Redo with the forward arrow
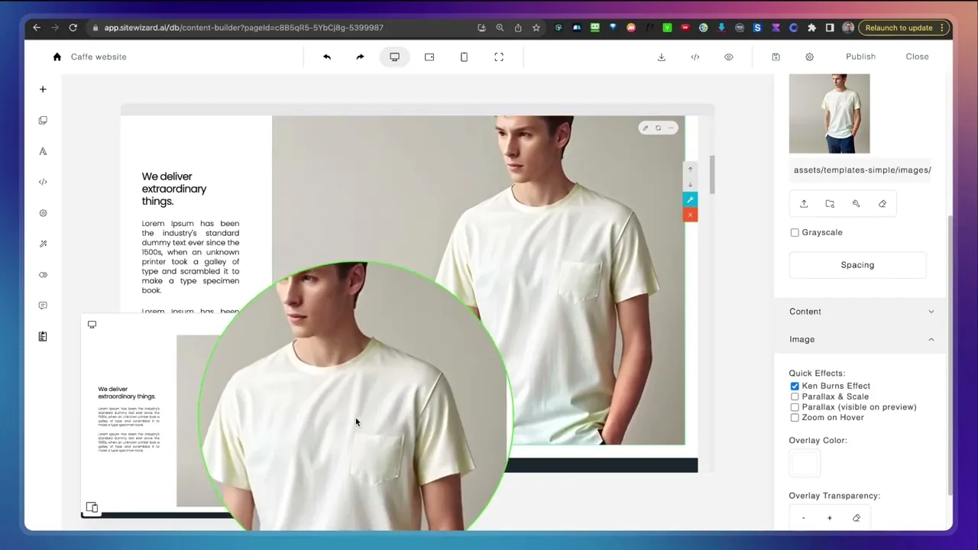Image resolution: width=978 pixels, height=550 pixels. [x=360, y=57]
